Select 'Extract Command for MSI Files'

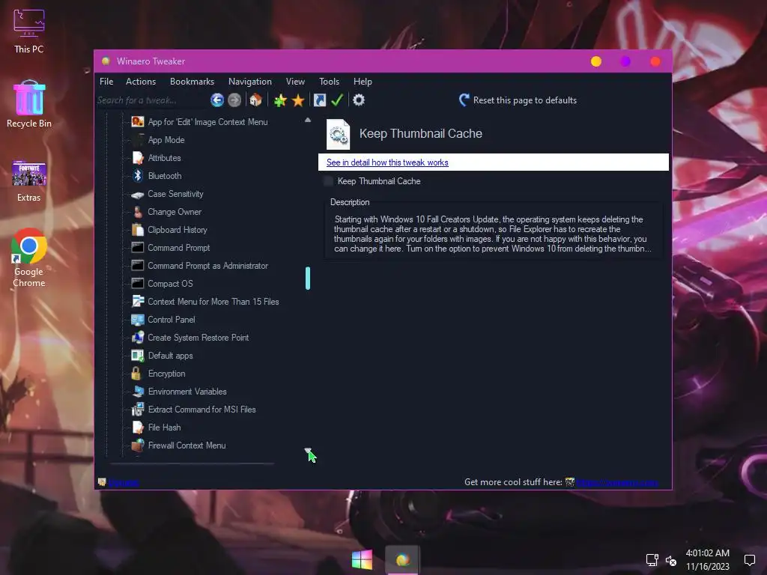(x=201, y=410)
